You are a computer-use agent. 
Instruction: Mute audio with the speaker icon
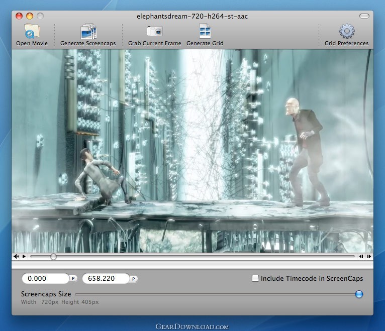[16, 256]
